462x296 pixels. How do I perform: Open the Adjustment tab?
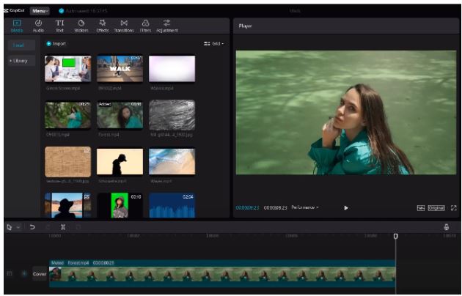tap(166, 26)
